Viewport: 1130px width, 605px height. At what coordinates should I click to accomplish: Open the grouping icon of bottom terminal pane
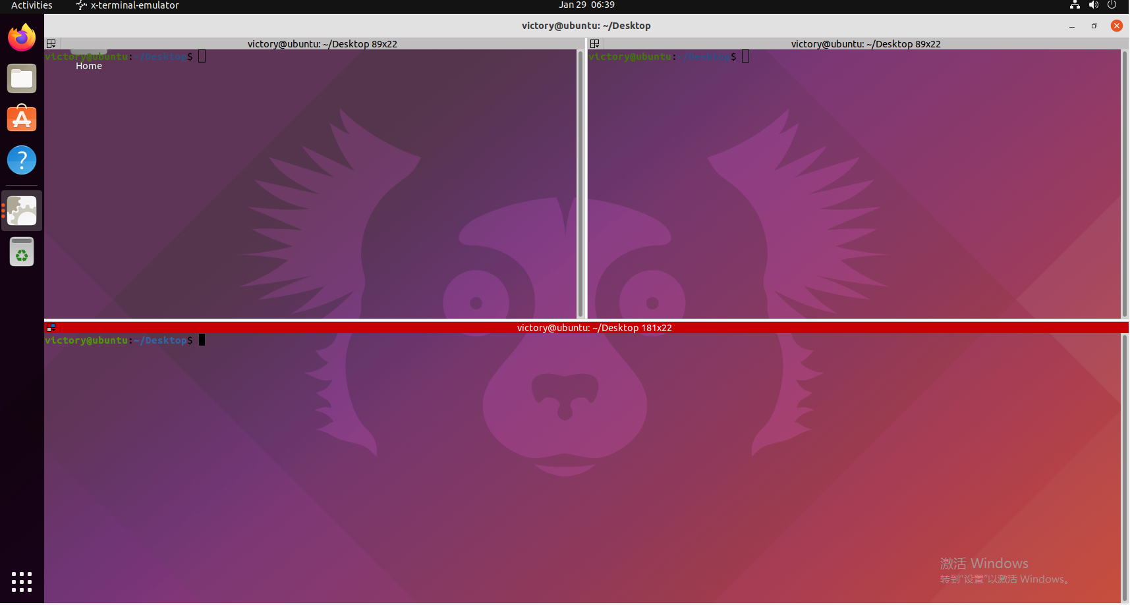pyautogui.click(x=51, y=327)
